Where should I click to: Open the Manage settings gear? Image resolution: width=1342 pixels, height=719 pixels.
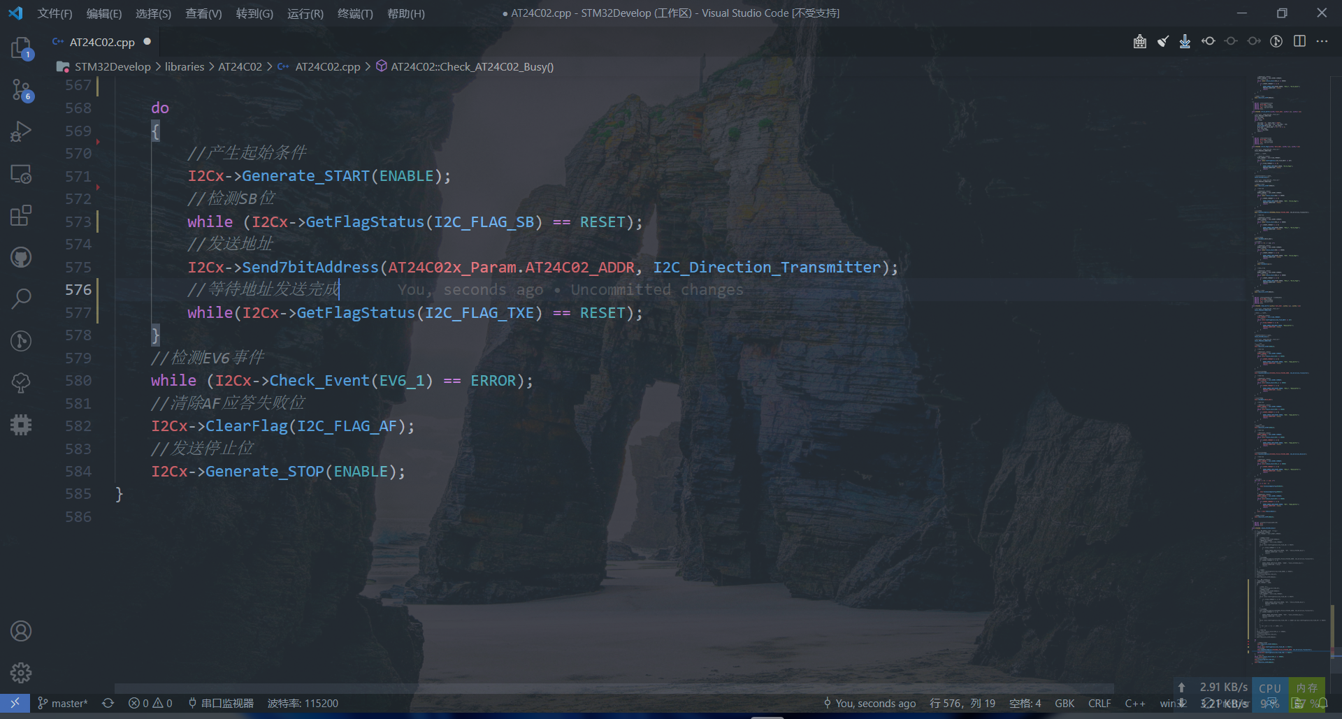point(21,673)
